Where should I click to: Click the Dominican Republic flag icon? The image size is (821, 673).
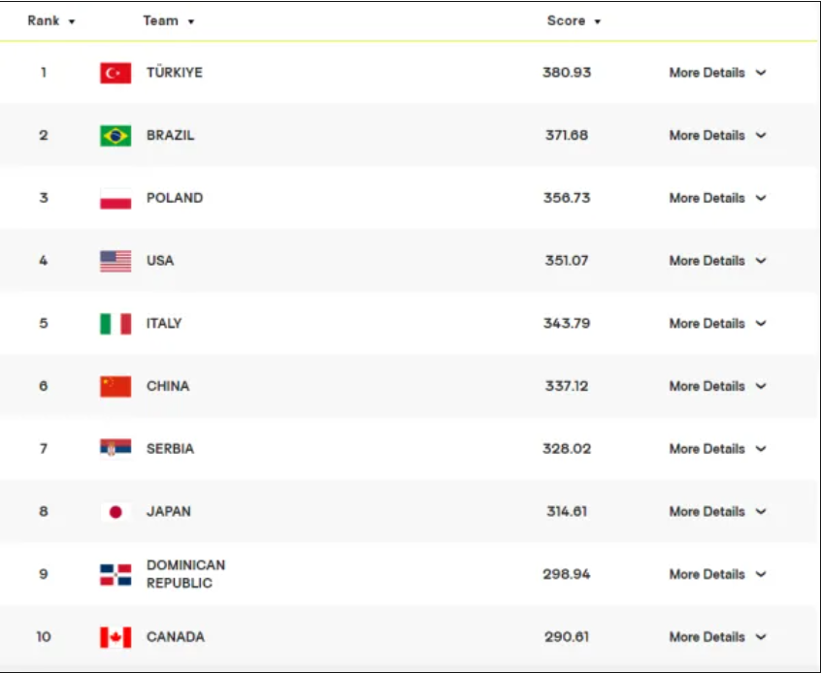tap(115, 575)
